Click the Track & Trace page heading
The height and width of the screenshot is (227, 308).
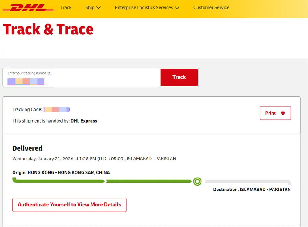tap(48, 29)
